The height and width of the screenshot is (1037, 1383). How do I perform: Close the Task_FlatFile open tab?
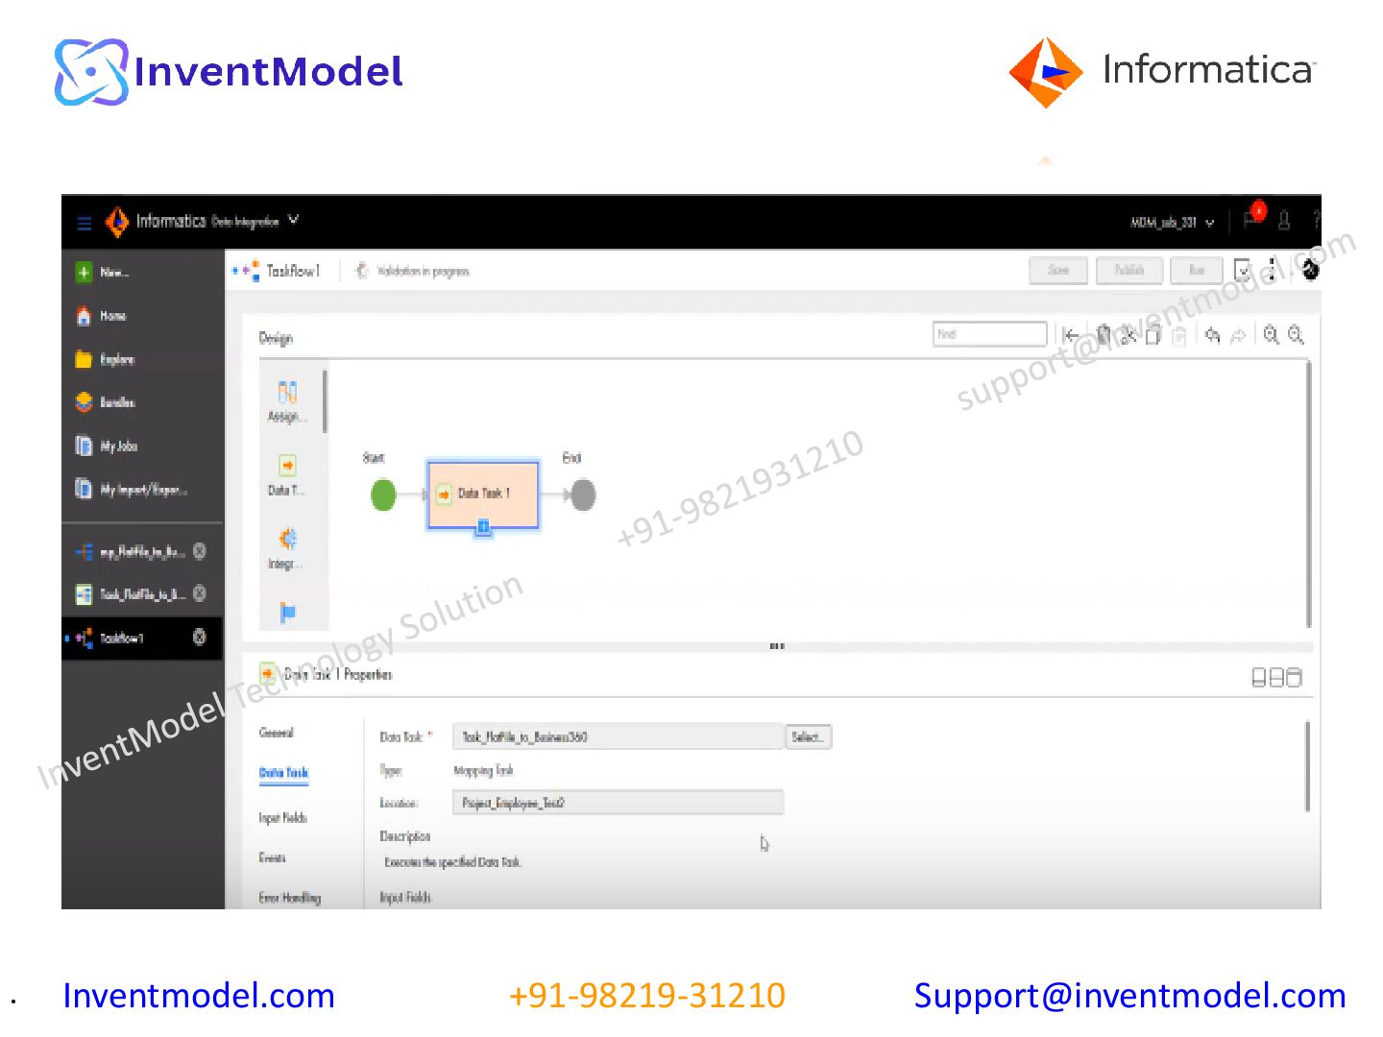[200, 593]
